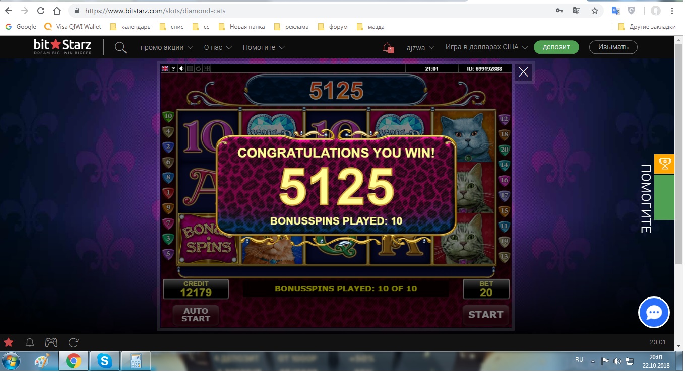The image size is (685, 372).
Task: Add game to favorites with red star
Action: pyautogui.click(x=9, y=342)
